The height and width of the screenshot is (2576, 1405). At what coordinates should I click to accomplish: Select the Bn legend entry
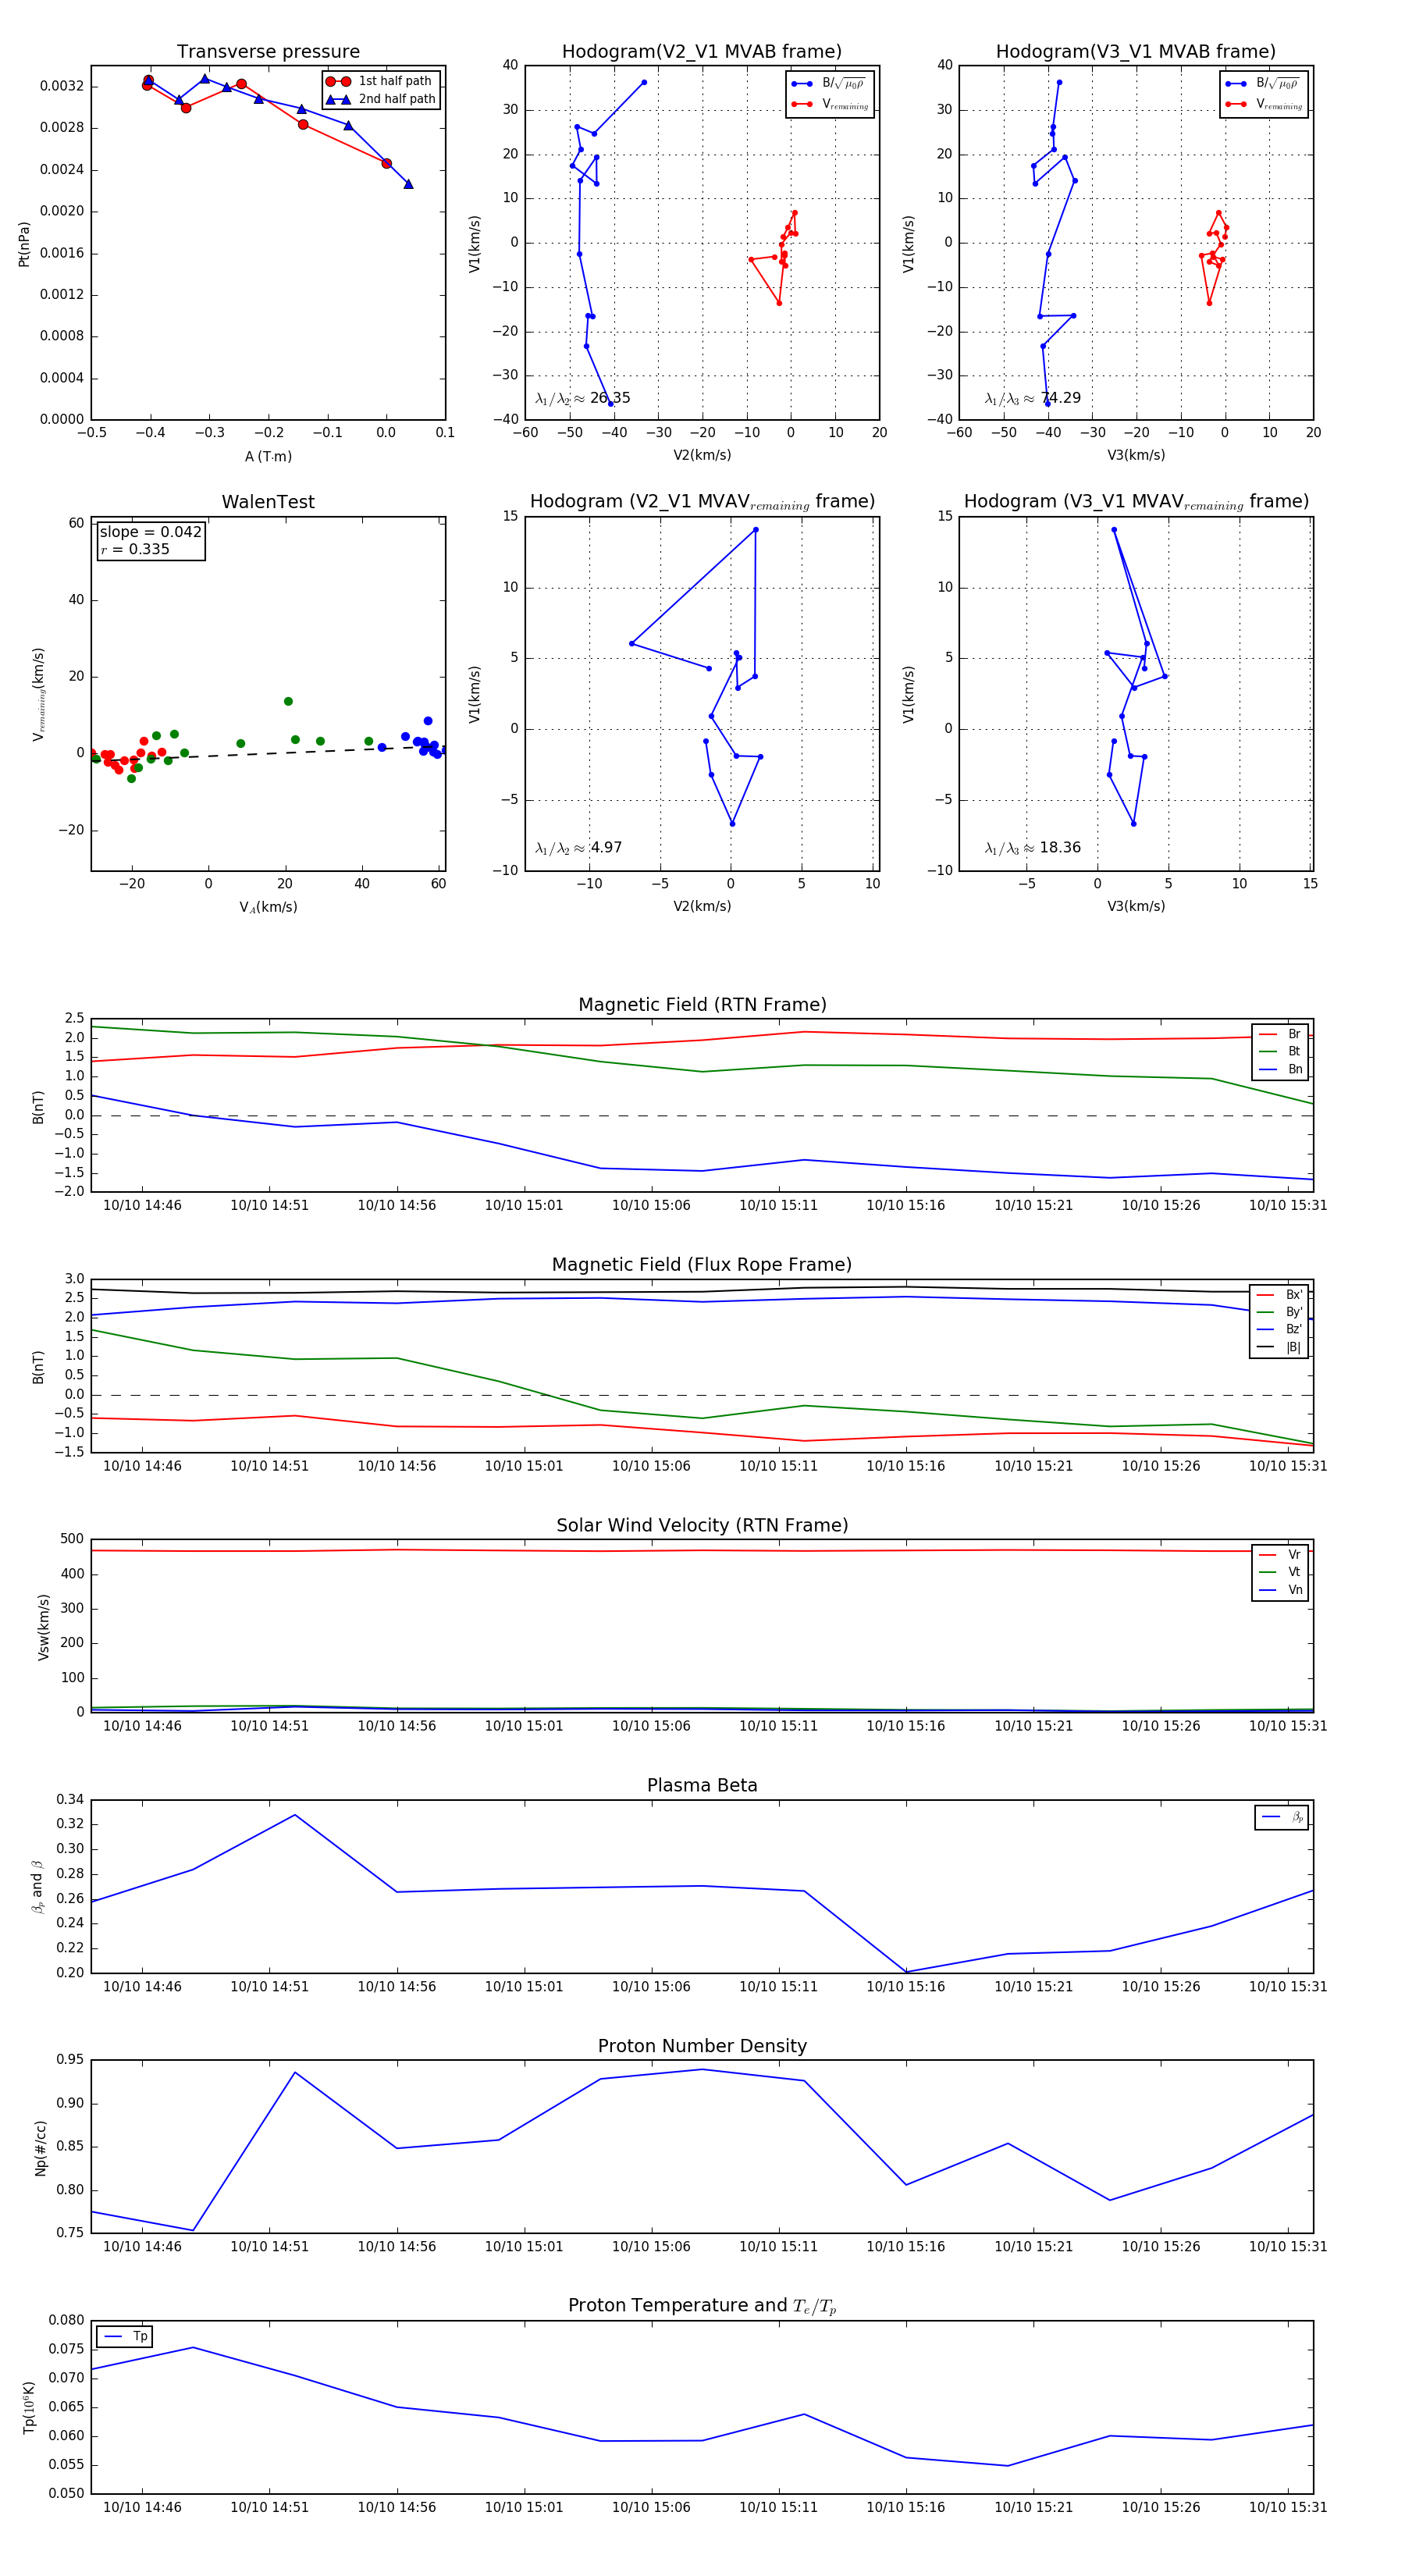click(1281, 1069)
